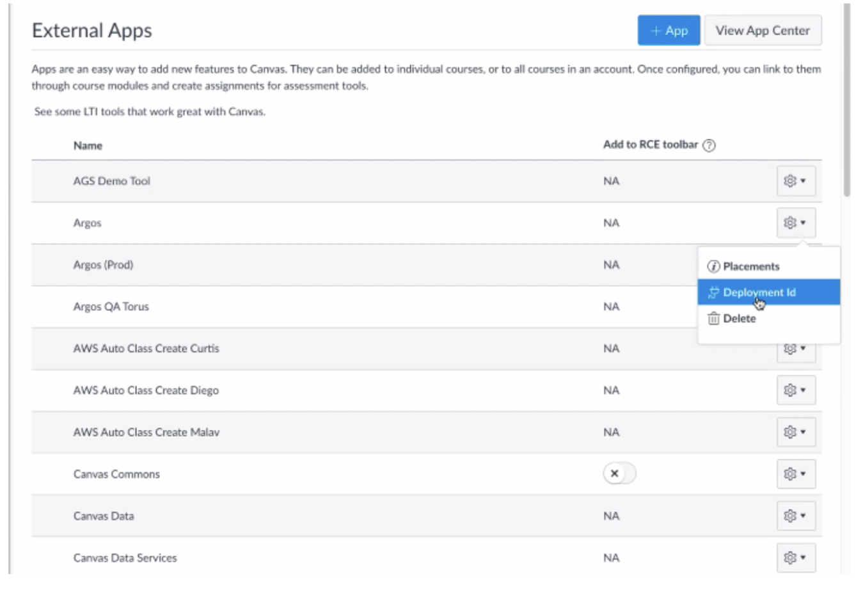Click the info icon beside Placements
Screen dimensions: 863x604
[x=713, y=266]
